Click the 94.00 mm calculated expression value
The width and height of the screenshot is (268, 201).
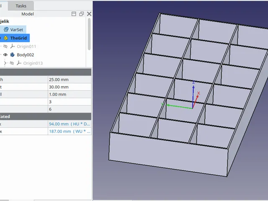click(x=70, y=124)
